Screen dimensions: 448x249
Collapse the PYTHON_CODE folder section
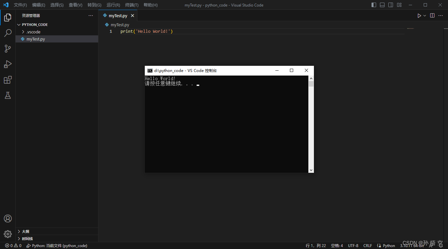click(x=57, y=25)
